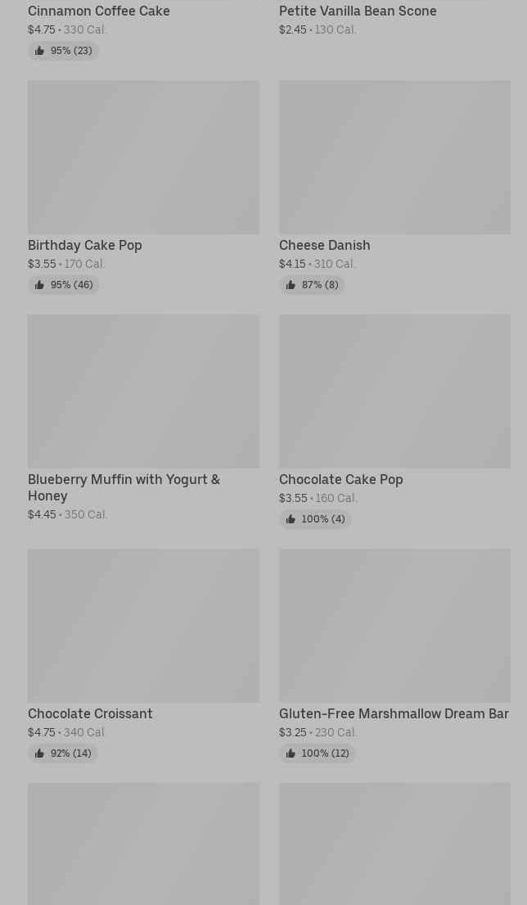Click thumbs-up icon under Marshmallow Dream Bar
Screen dimensions: 527x905
[291, 753]
